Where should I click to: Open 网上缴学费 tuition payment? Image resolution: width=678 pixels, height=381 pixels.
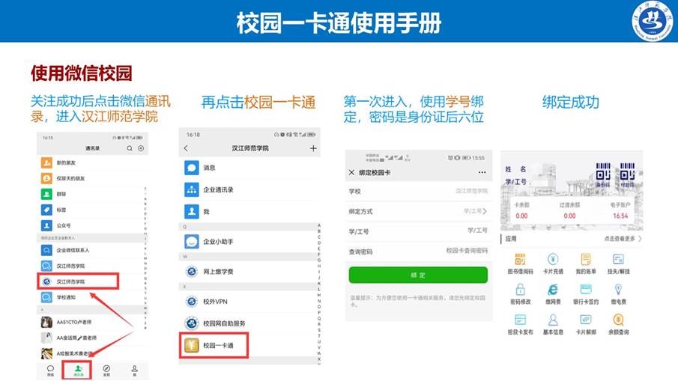click(249, 272)
